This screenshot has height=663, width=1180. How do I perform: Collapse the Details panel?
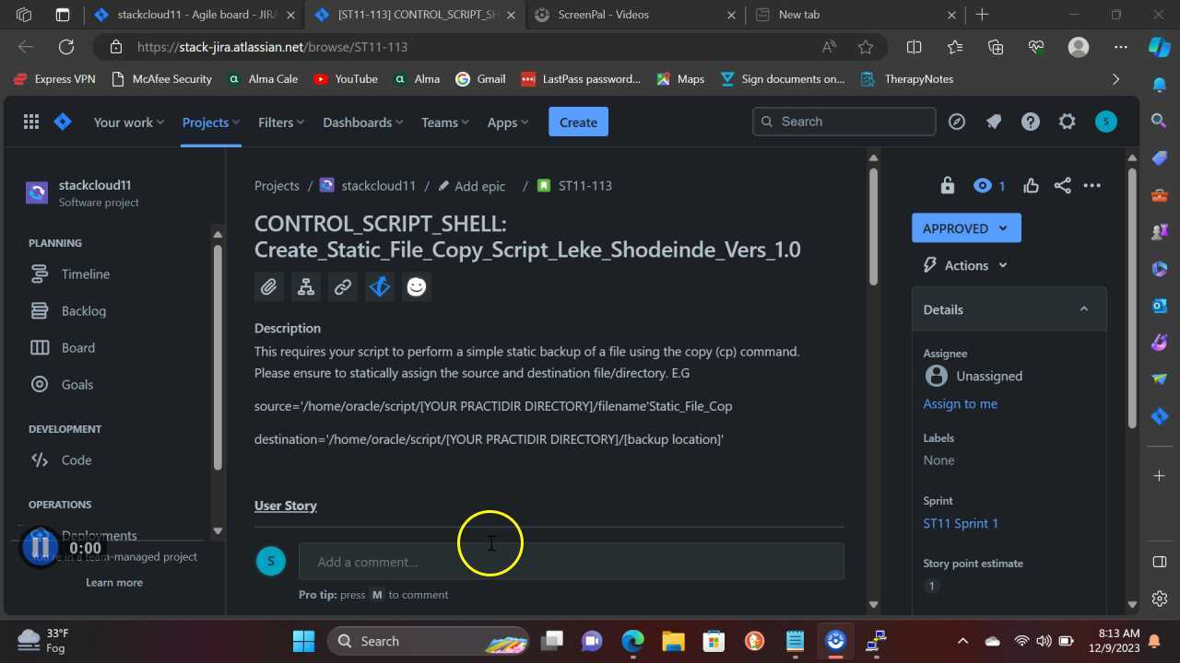click(x=1083, y=308)
